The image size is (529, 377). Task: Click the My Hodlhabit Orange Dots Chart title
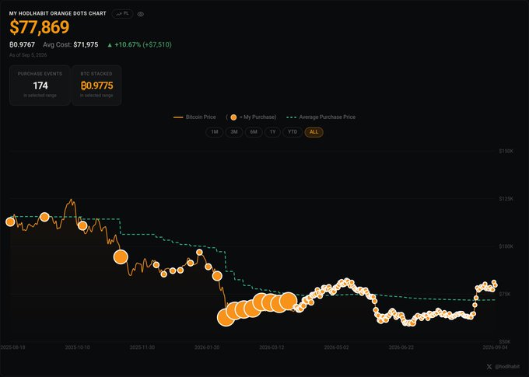pos(58,13)
